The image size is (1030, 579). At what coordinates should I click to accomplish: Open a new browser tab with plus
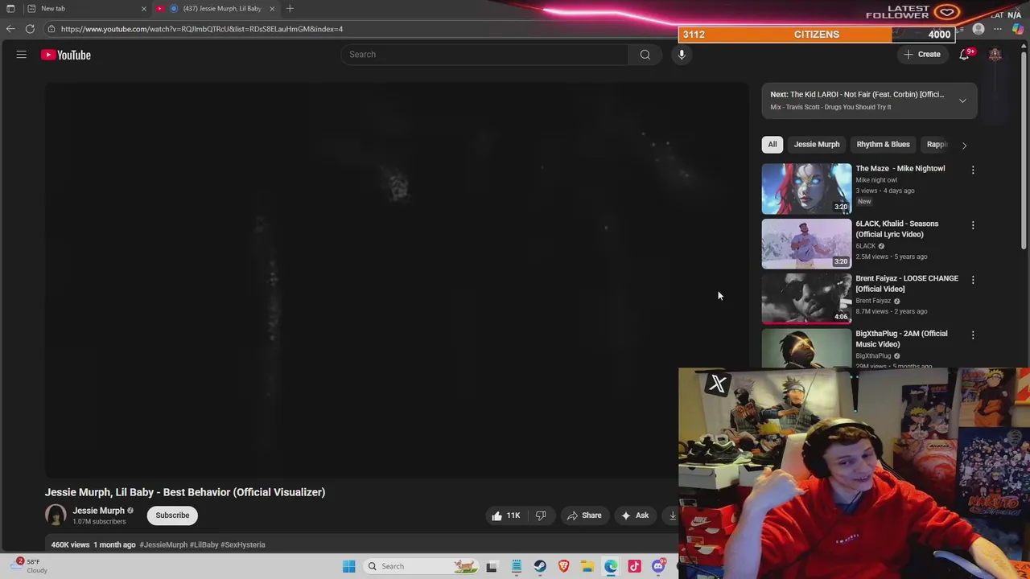click(290, 8)
